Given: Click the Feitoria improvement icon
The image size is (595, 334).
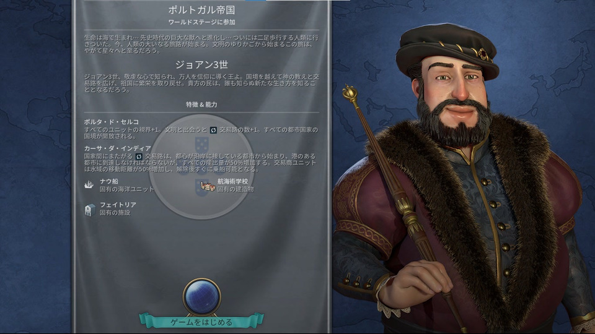Looking at the screenshot, I should pyautogui.click(x=90, y=210).
